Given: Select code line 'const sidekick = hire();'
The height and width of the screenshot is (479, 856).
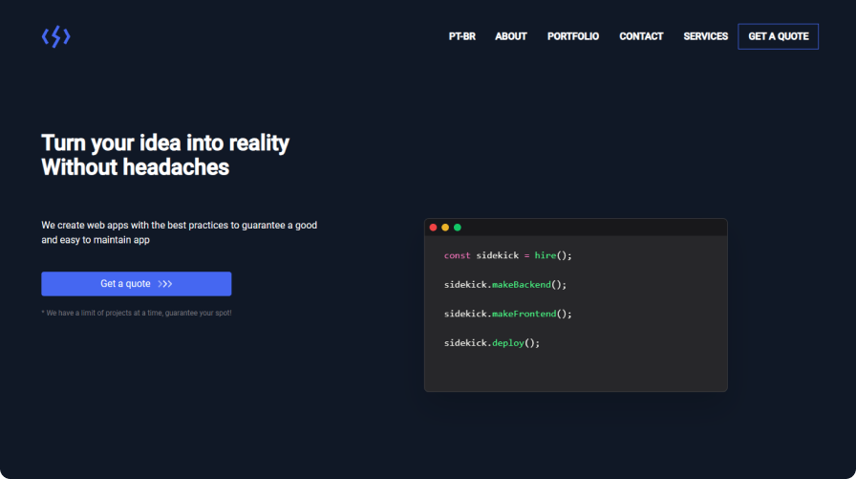Looking at the screenshot, I should (x=507, y=255).
